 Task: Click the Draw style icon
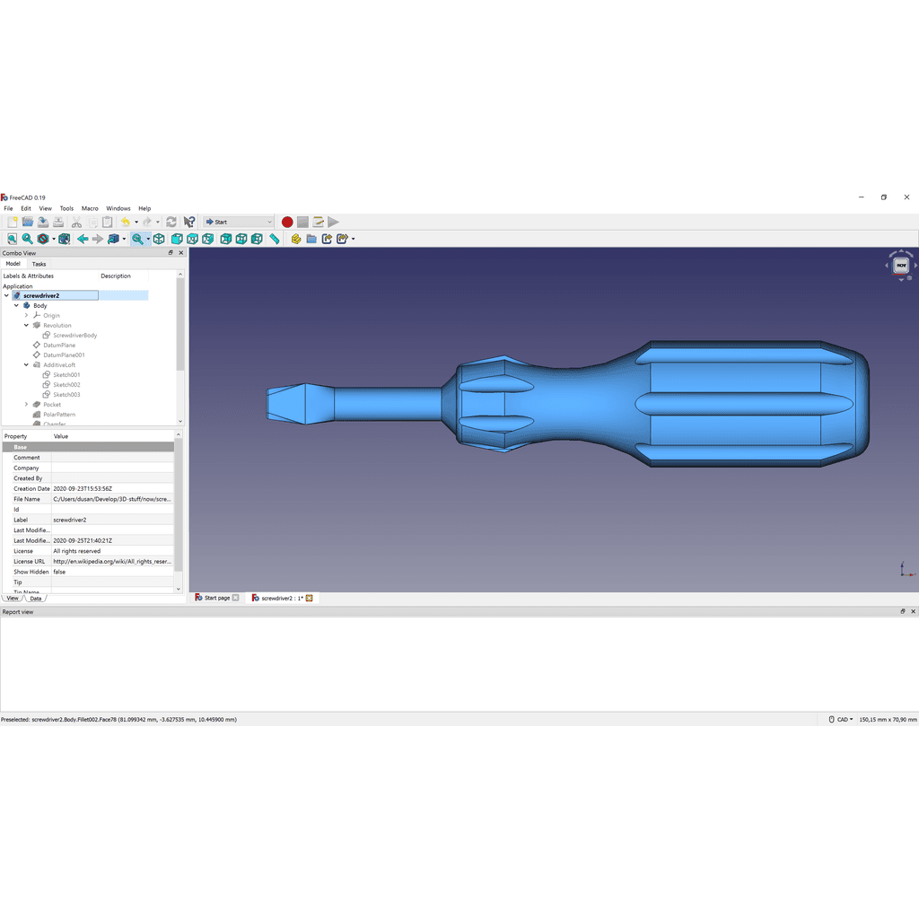tap(43, 239)
